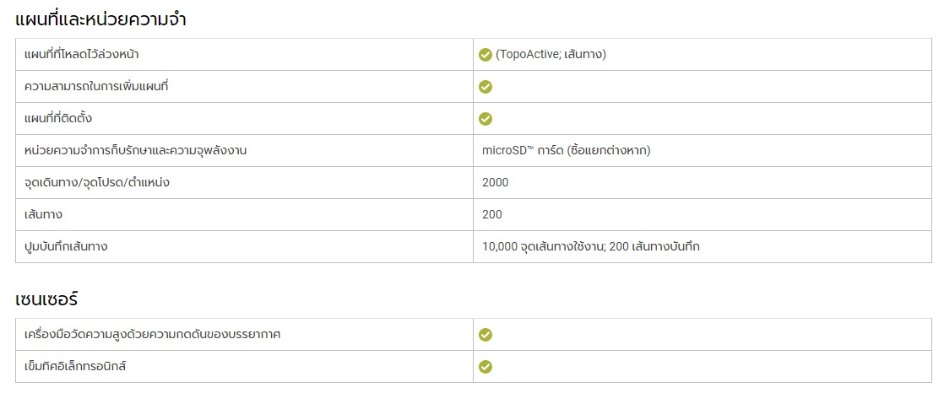This screenshot has width=944, height=393.
Task: Click checkmark in แผนที่ที่ติดตั้ง row
Action: [x=486, y=119]
